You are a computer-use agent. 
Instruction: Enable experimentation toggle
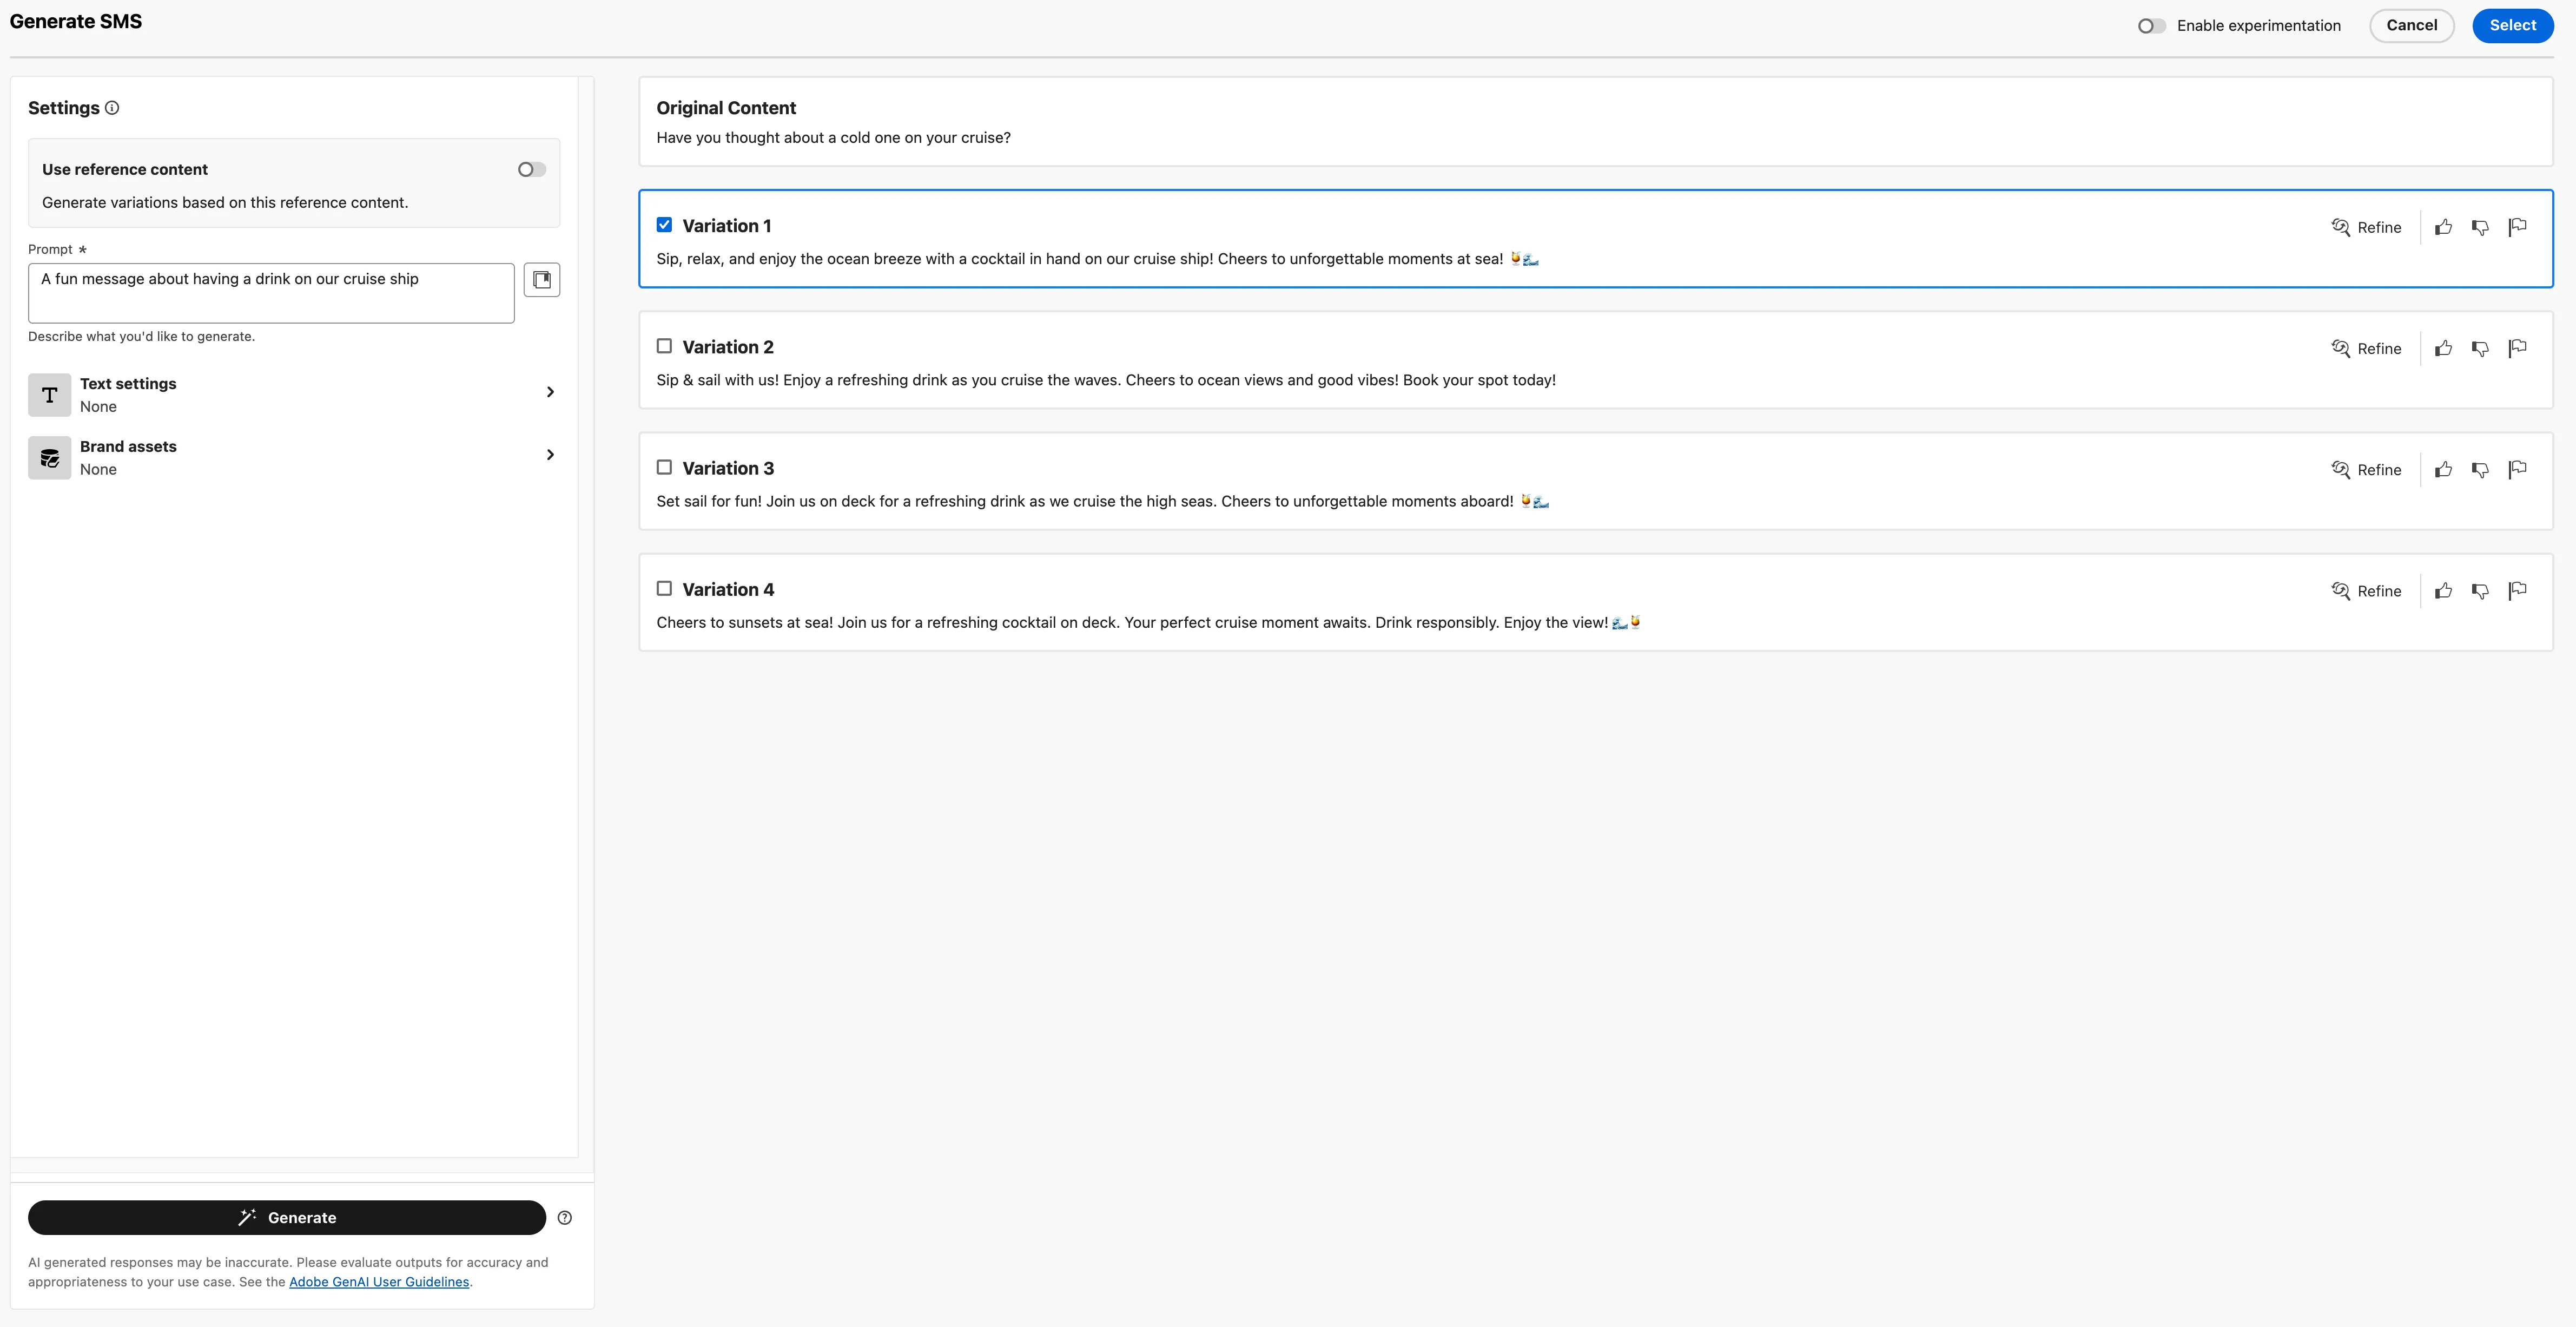point(2151,26)
